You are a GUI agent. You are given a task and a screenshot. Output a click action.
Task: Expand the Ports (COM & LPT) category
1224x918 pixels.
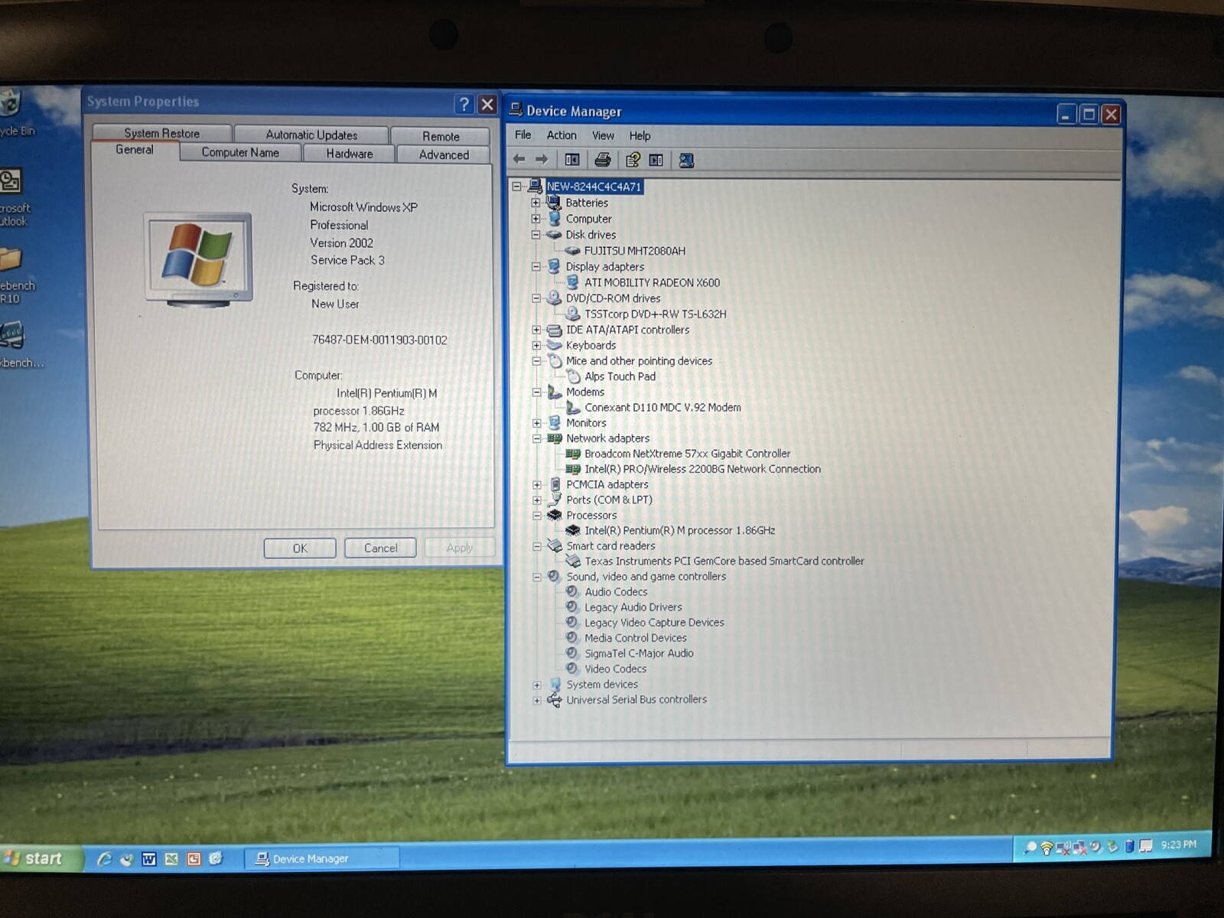pos(536,500)
